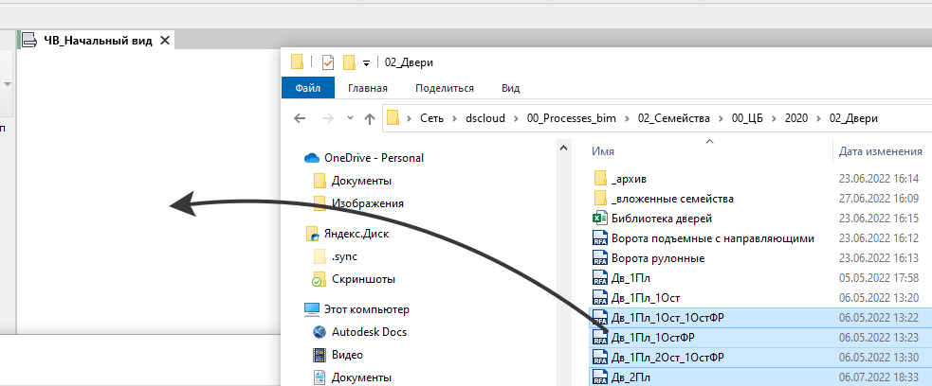
Task: Open the Файл menu in Explorer
Action: click(x=307, y=88)
